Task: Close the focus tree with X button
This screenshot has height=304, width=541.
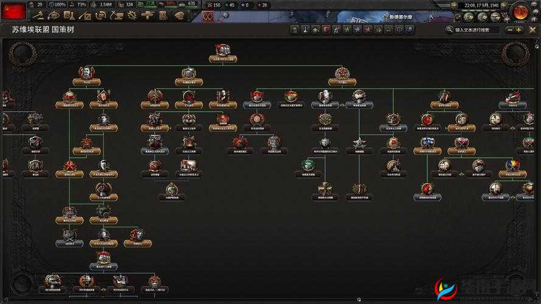Action: point(534,29)
